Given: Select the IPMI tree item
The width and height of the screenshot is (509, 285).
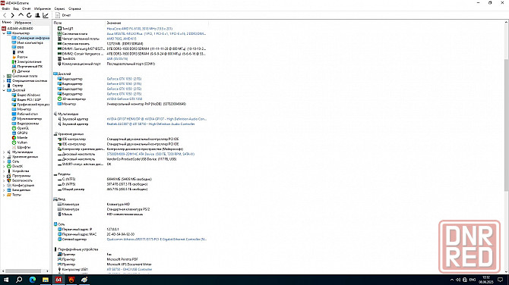Looking at the screenshot, I should pyautogui.click(x=18, y=52).
